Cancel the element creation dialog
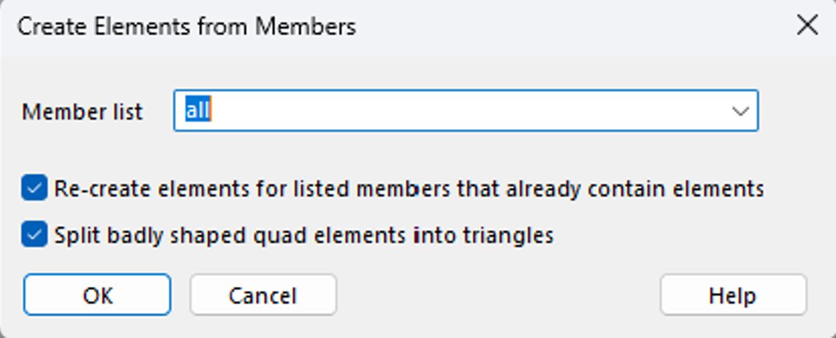The image size is (836, 338). click(263, 295)
